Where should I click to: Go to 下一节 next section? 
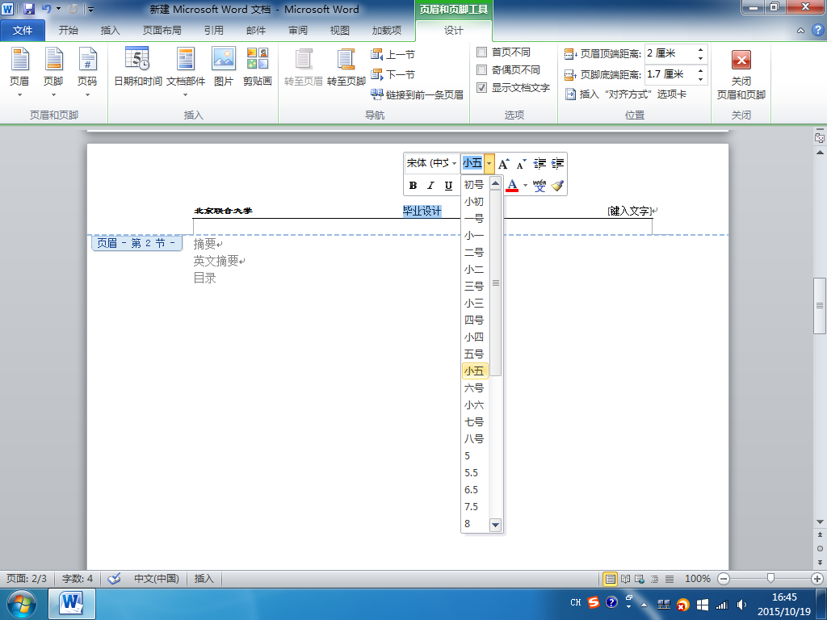point(393,74)
